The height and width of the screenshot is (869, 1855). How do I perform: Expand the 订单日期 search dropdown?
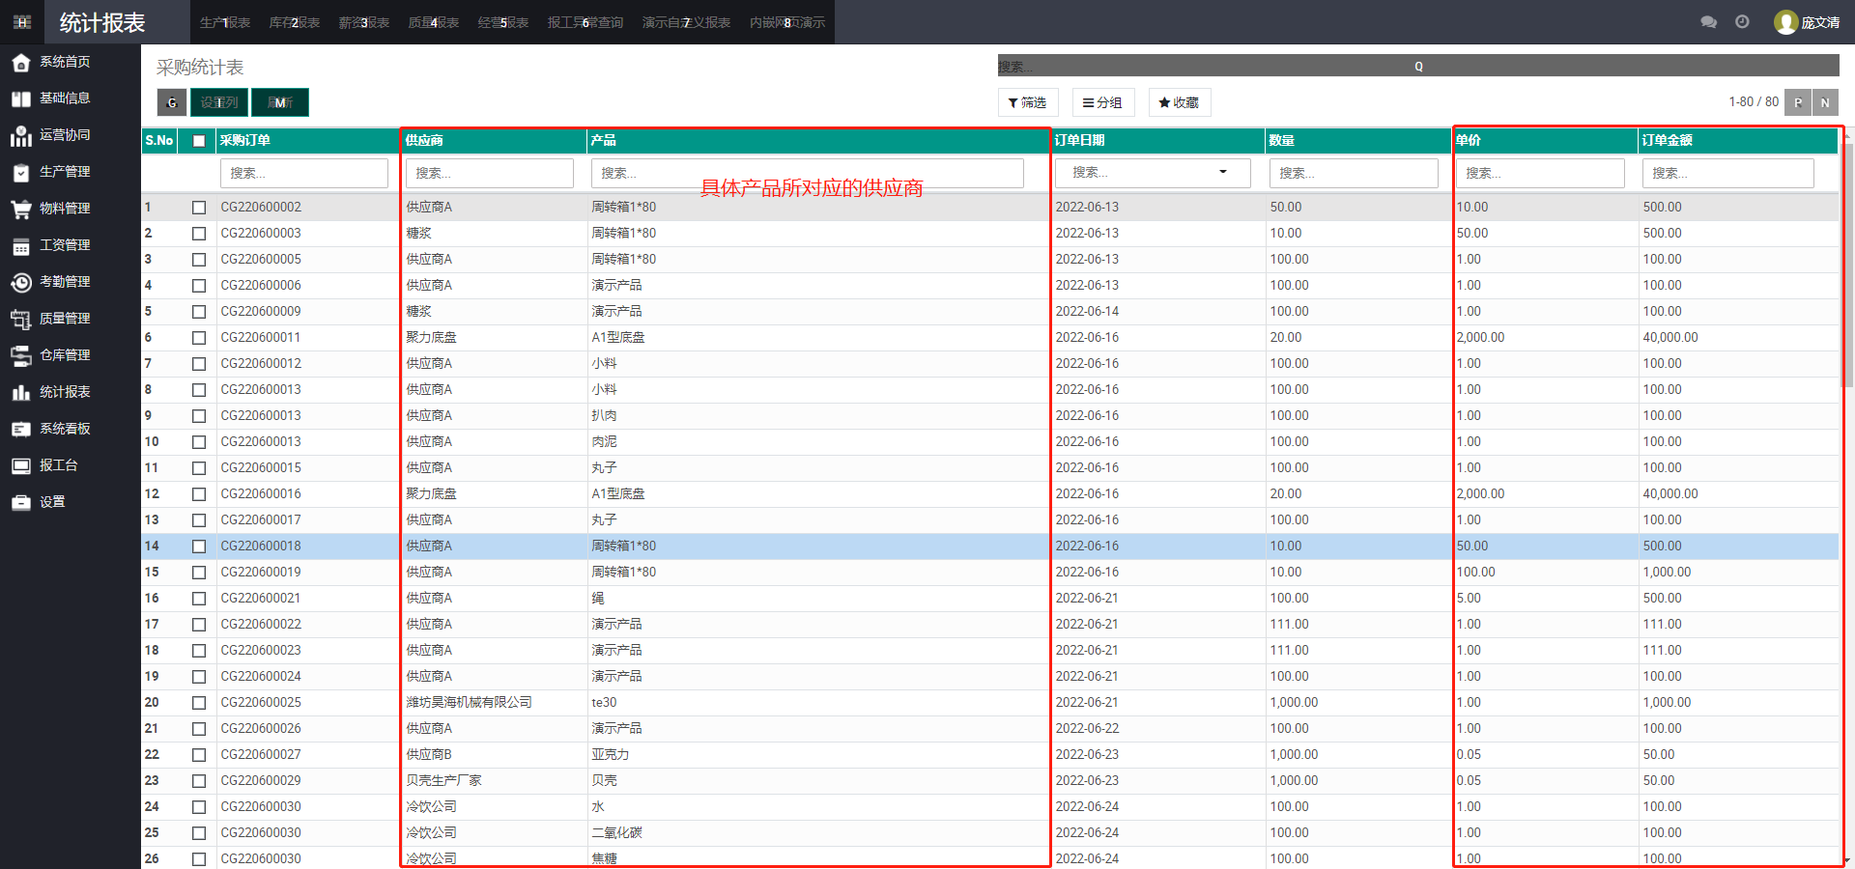point(1222,173)
